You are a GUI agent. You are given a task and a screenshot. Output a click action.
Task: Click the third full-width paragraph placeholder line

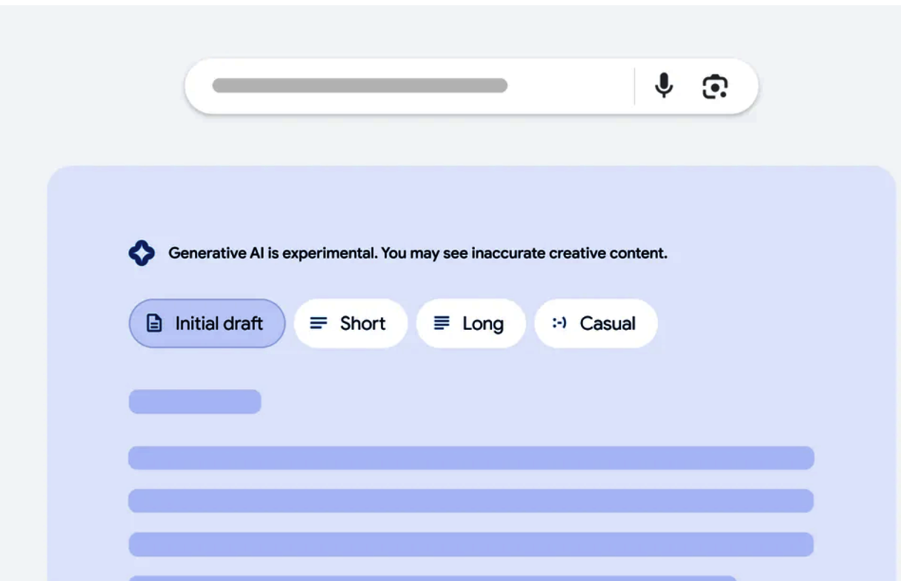(x=471, y=544)
